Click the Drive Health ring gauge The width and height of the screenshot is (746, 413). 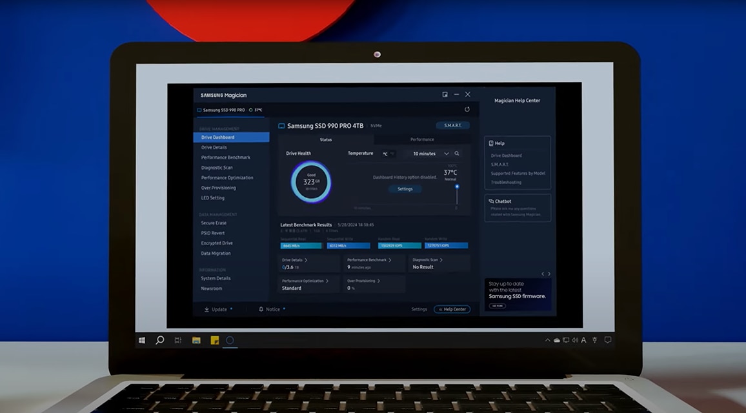(x=310, y=182)
